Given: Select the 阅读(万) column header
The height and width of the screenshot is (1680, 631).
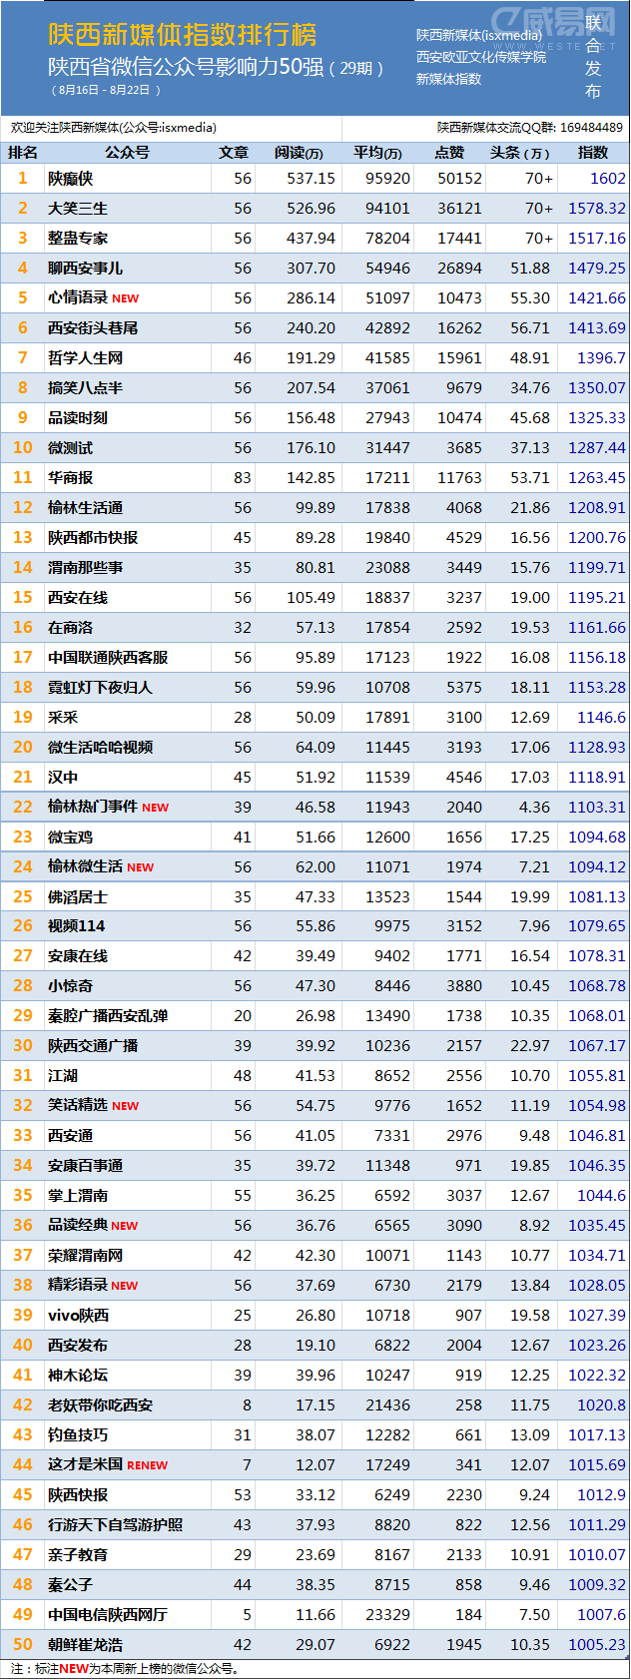Looking at the screenshot, I should pyautogui.click(x=299, y=153).
